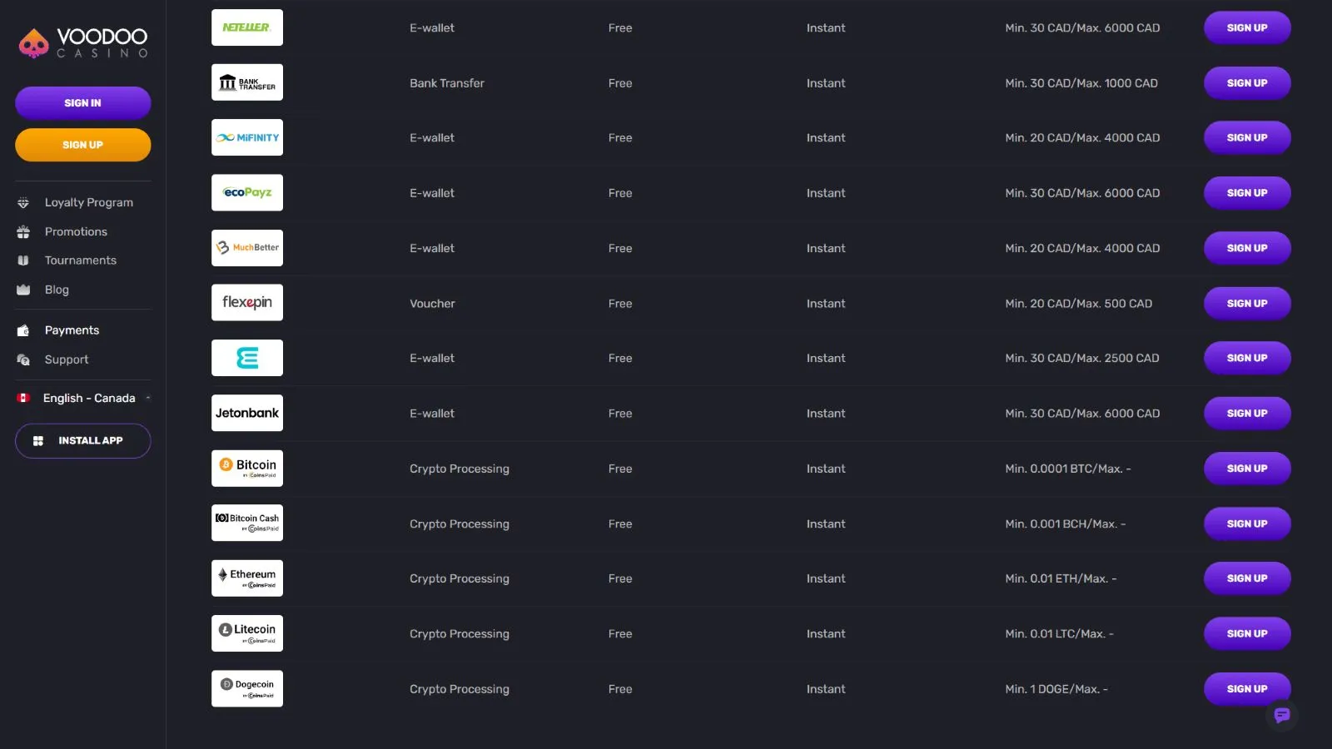Pick the Jetonbank payment logo
1332x749 pixels.
[x=247, y=414]
